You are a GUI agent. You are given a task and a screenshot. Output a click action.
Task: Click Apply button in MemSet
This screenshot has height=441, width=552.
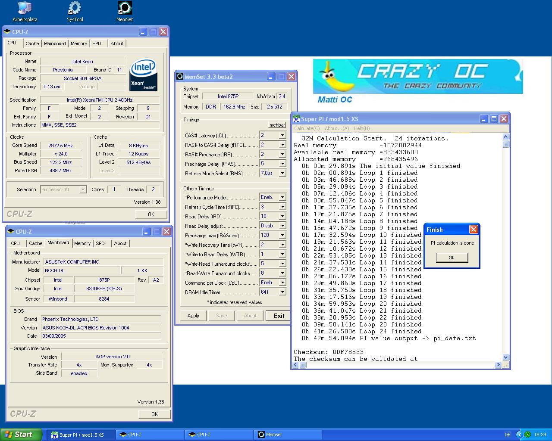pos(193,316)
